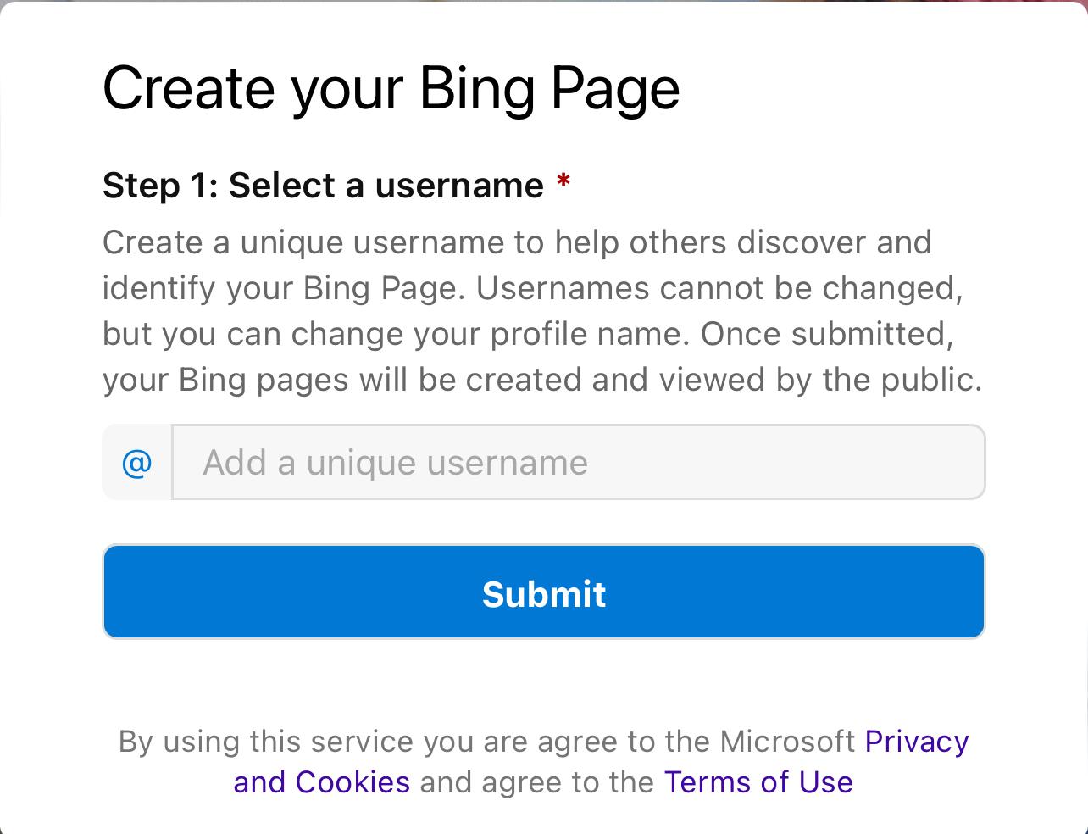
Task: Select the description paragraph about usernames
Action: [541, 310]
